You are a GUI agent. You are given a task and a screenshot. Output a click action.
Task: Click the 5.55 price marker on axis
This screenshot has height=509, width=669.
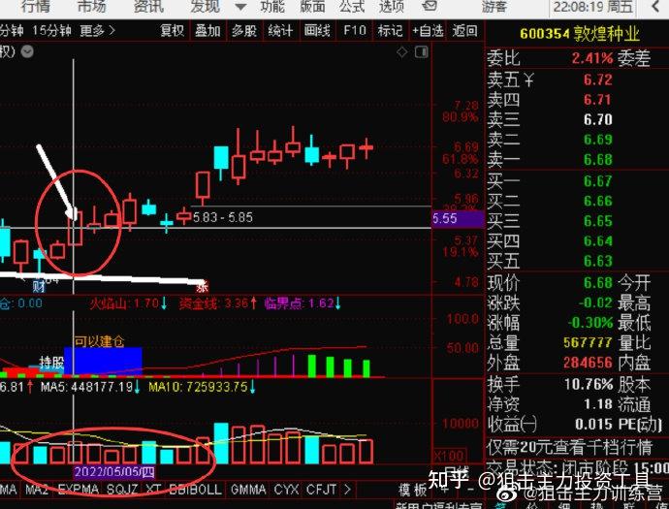point(458,218)
